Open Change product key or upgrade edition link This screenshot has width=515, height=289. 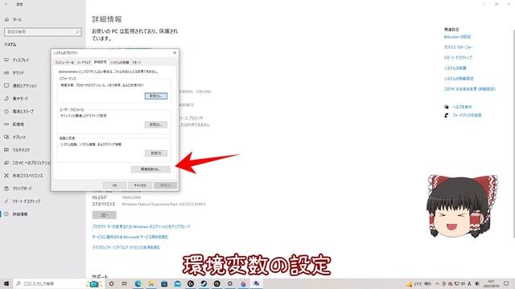142,226
